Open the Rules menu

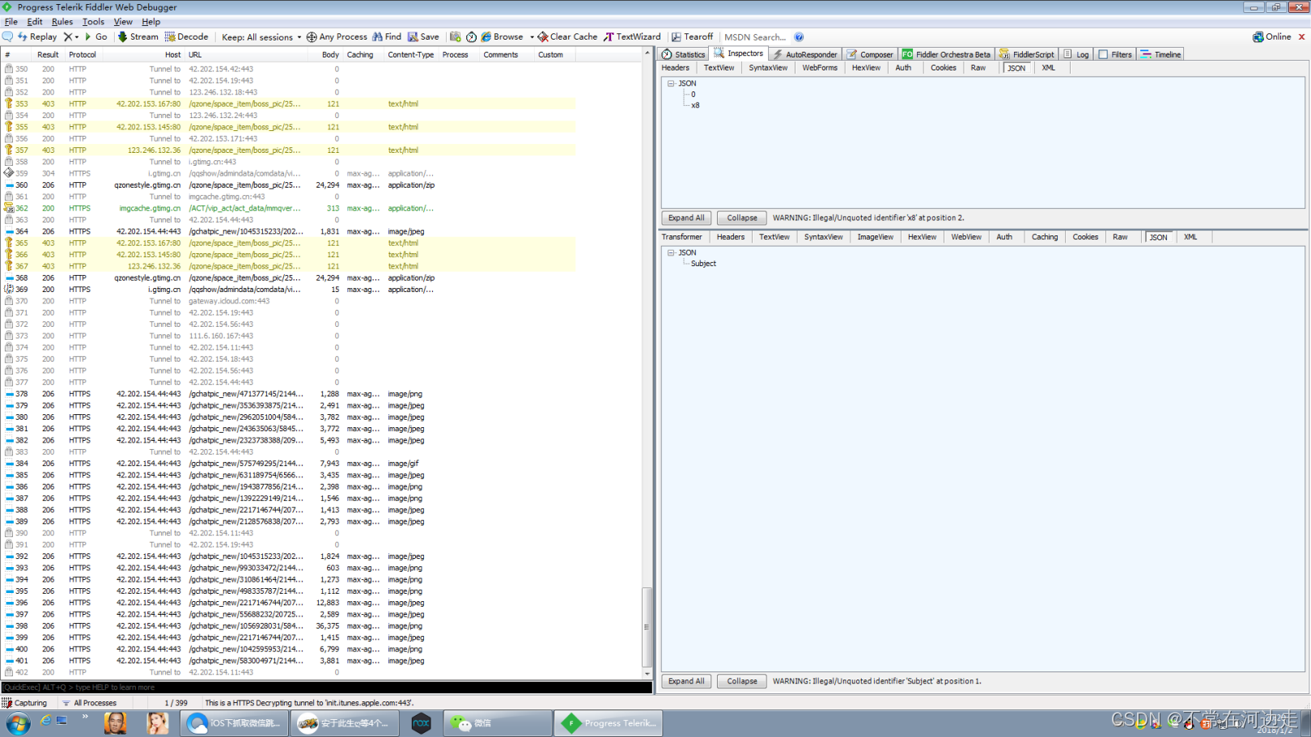click(62, 22)
